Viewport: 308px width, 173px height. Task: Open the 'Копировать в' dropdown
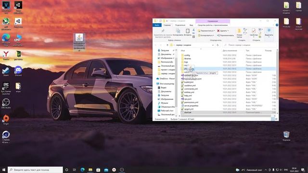pyautogui.click(x=205, y=35)
